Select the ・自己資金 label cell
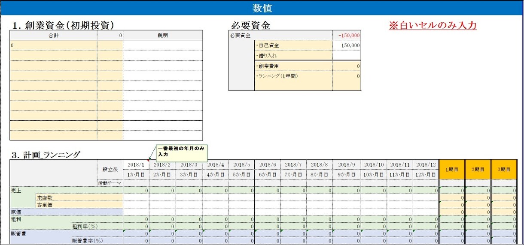The width and height of the screenshot is (524, 245). point(293,45)
